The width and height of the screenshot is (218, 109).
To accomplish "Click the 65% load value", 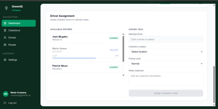I will (117, 56).
